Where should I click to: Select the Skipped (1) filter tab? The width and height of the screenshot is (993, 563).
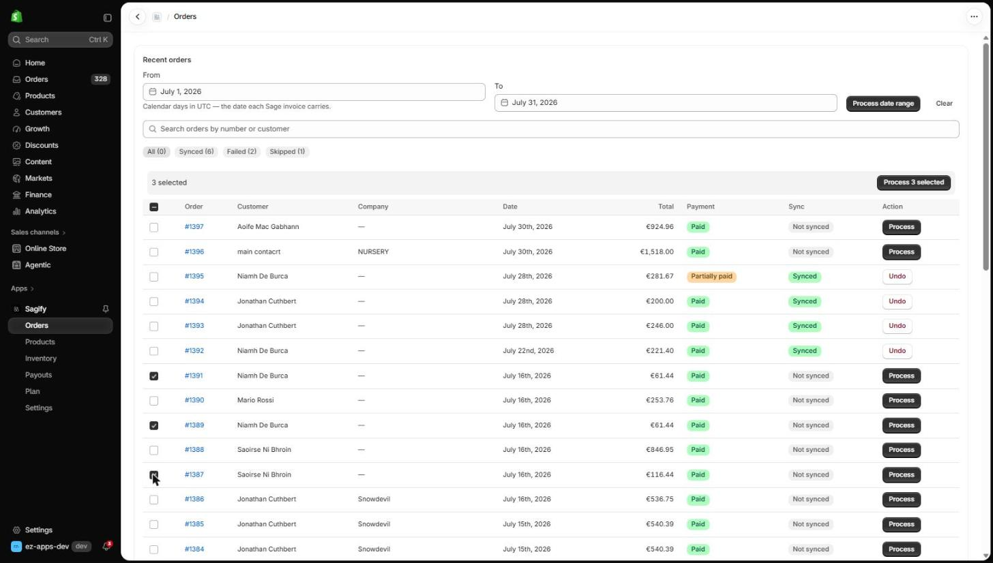[287, 152]
